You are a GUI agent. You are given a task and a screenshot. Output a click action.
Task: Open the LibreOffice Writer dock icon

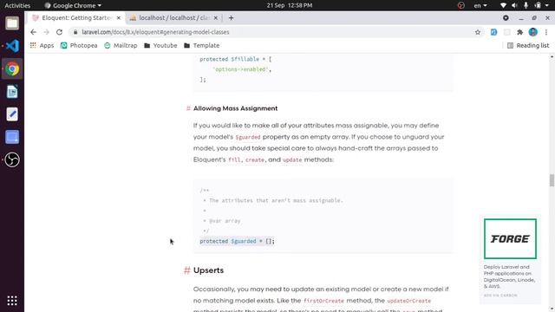(12, 92)
